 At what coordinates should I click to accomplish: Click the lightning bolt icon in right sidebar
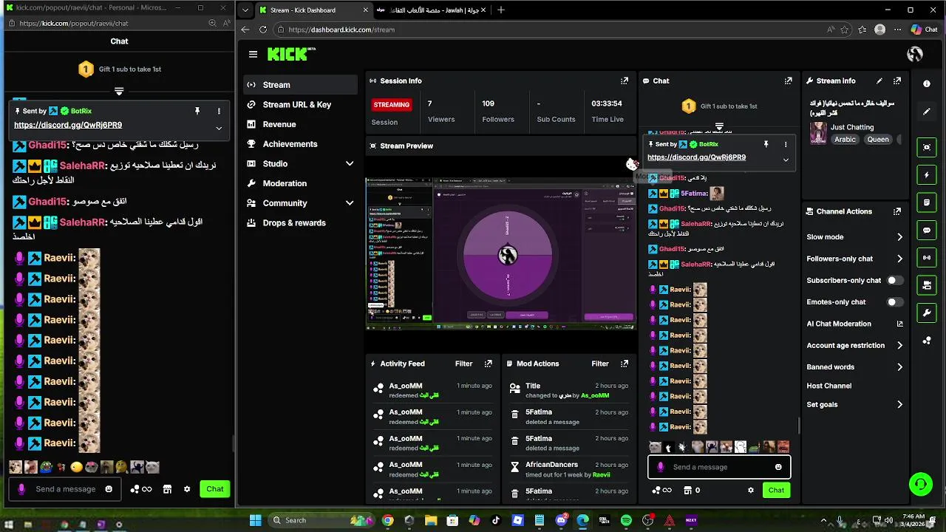point(927,175)
